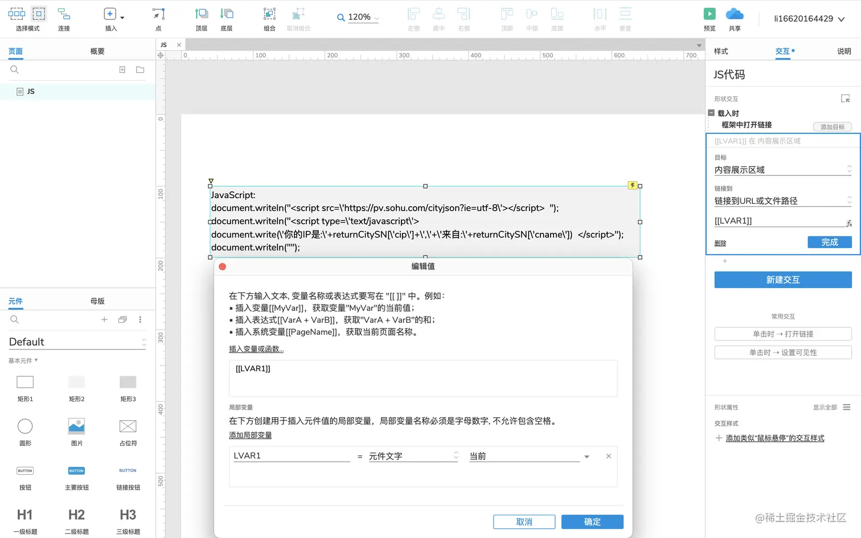Click 取消 in the 编辑值 dialog
861x538 pixels.
pyautogui.click(x=524, y=522)
